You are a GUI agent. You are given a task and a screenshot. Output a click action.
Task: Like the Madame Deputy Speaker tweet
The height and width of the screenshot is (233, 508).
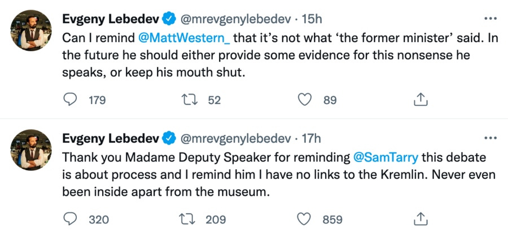click(305, 218)
